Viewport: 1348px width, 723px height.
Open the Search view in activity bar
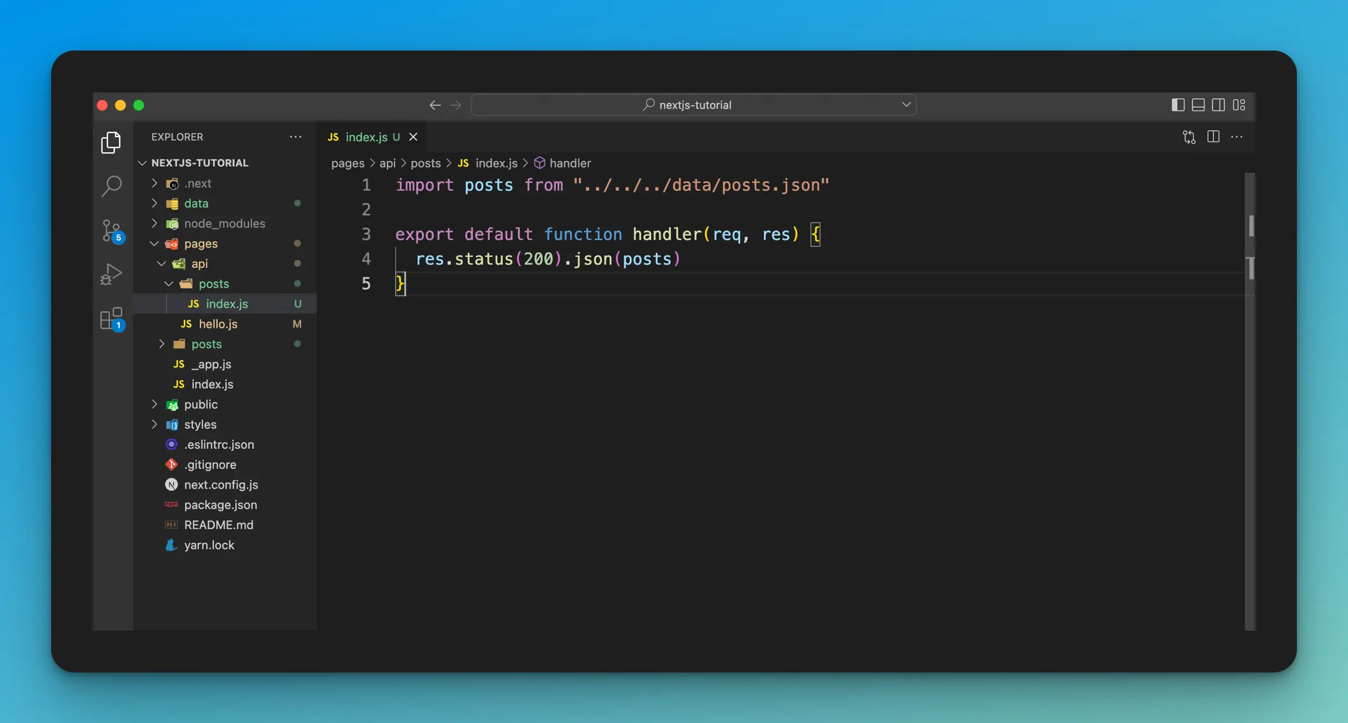coord(111,186)
